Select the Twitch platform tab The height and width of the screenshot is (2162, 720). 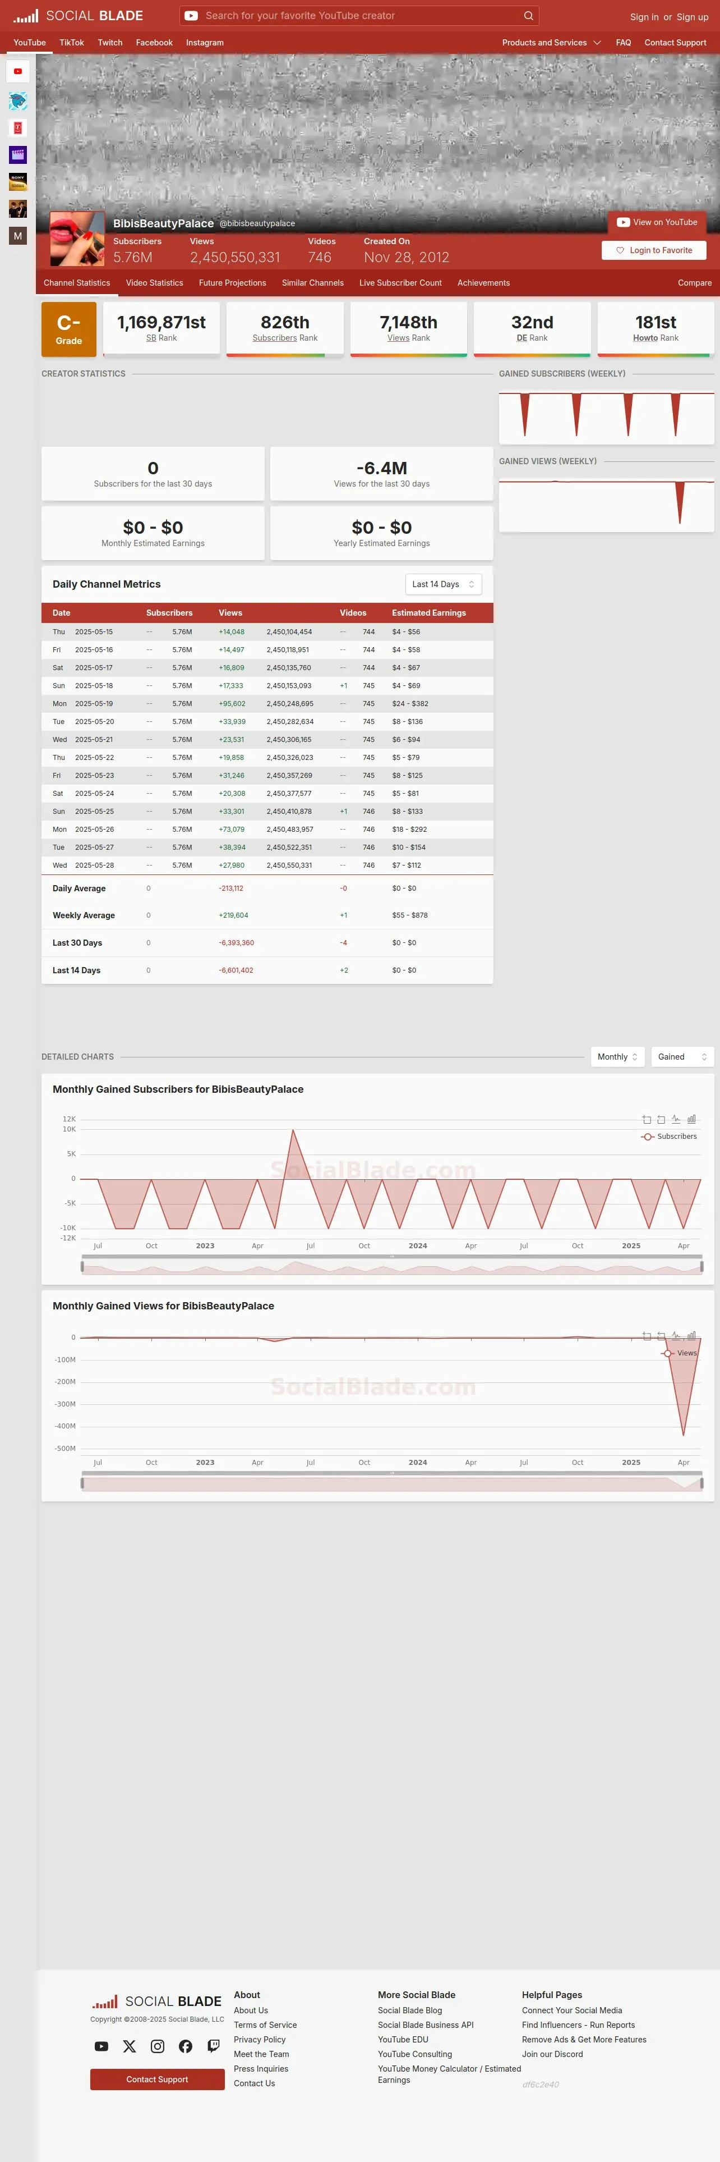point(110,43)
